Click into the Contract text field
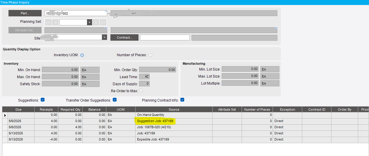This screenshot has width=369, height=156. point(165,37)
